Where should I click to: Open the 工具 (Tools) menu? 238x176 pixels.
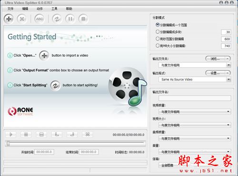(x=54, y=9)
